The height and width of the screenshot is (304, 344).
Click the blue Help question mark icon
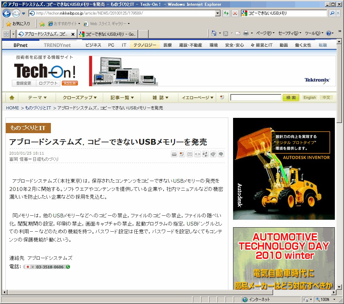(328, 33)
